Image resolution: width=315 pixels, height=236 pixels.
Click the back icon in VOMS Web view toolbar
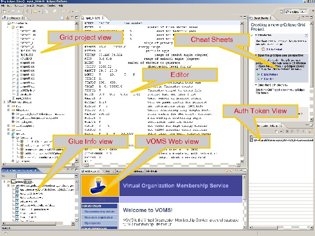[x=227, y=171]
